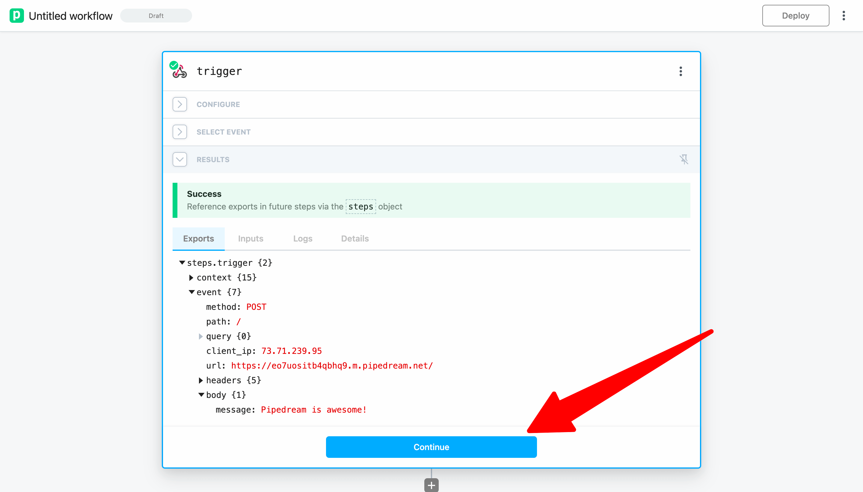This screenshot has height=492, width=863.
Task: Click the Untitled workflow title
Action: (x=70, y=16)
